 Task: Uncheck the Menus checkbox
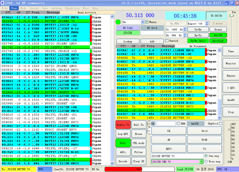coord(147,22)
